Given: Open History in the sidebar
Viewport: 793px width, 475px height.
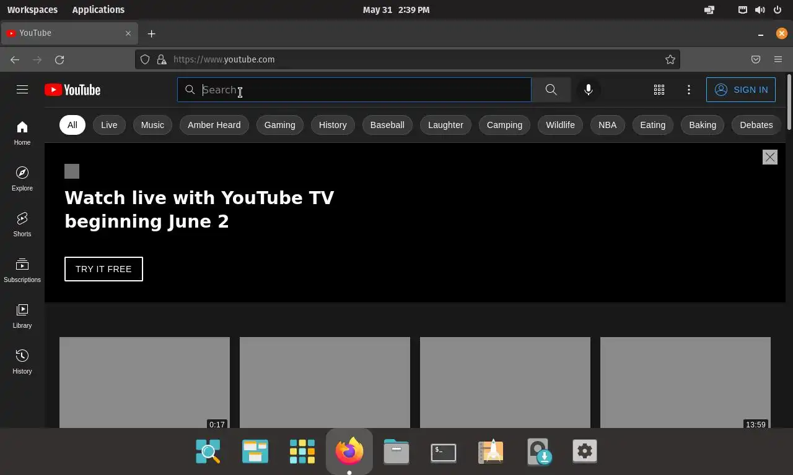Looking at the screenshot, I should [22, 362].
